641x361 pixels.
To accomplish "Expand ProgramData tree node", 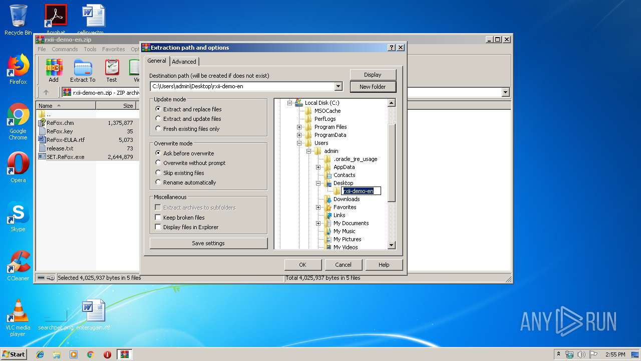I will pyautogui.click(x=299, y=135).
